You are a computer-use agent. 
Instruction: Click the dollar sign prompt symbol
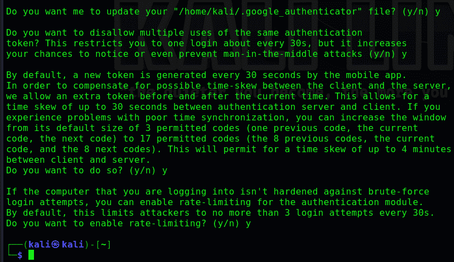20,255
